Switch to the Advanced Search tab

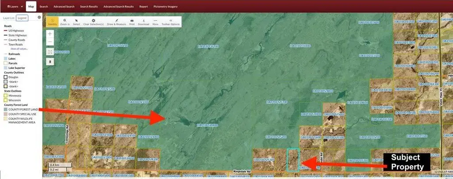coord(64,7)
